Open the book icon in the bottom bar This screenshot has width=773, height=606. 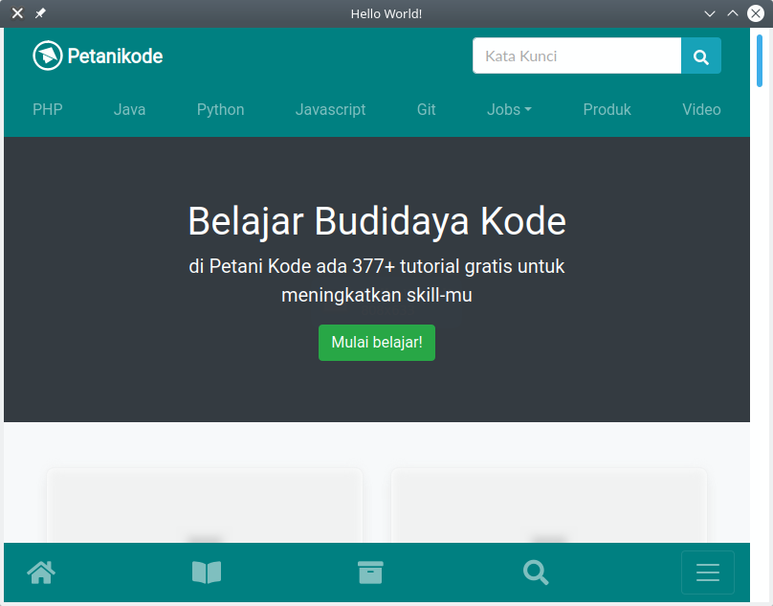coord(206,572)
